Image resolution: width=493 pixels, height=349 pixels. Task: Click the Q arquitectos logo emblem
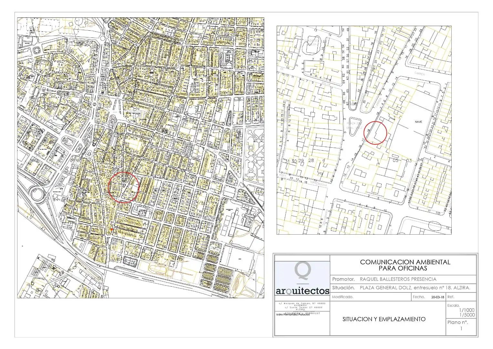[x=303, y=270]
